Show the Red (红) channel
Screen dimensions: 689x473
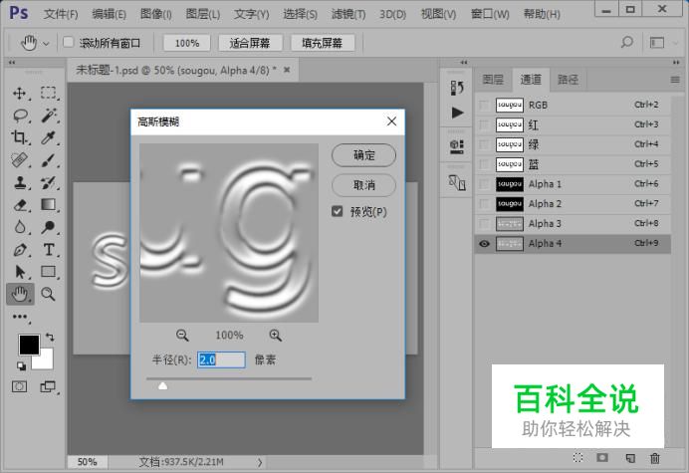tap(484, 124)
